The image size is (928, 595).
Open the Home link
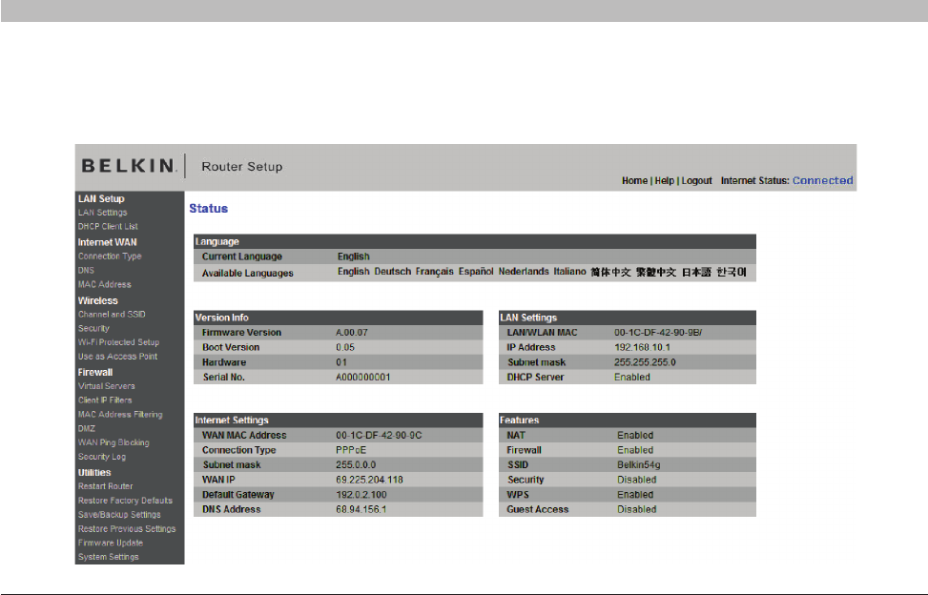click(633, 180)
